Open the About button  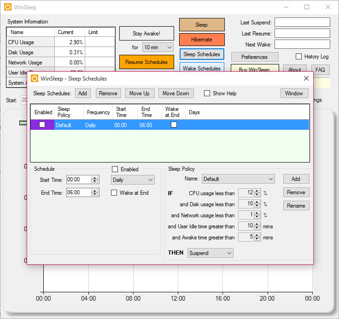(x=295, y=68)
